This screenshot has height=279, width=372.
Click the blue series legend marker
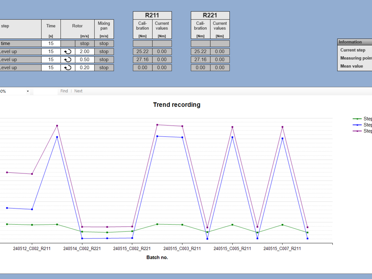pos(357,125)
